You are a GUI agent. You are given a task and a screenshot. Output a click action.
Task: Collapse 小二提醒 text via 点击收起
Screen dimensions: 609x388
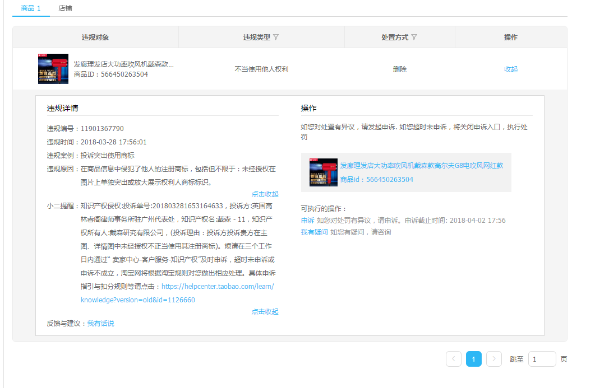tap(265, 312)
